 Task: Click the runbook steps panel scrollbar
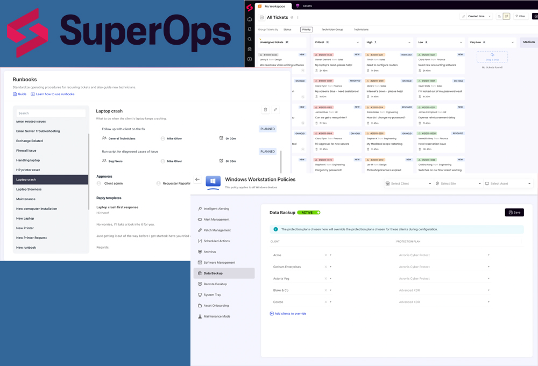[x=281, y=161]
